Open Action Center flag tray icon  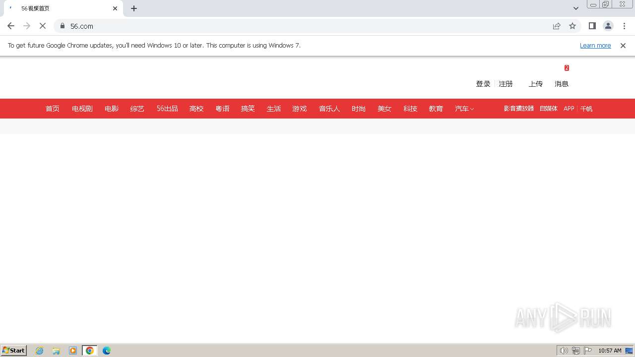tap(588, 351)
